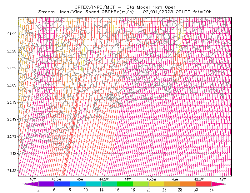Click the violet left arrow of color bar

31,184
